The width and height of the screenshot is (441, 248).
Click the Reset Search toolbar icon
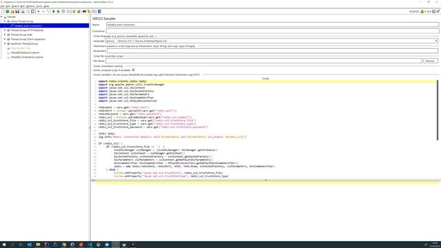(89, 12)
